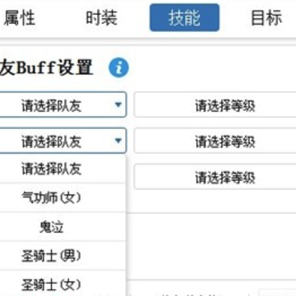Go to the 目标 tab
Viewport: 296px width, 296px height.
coord(266,18)
